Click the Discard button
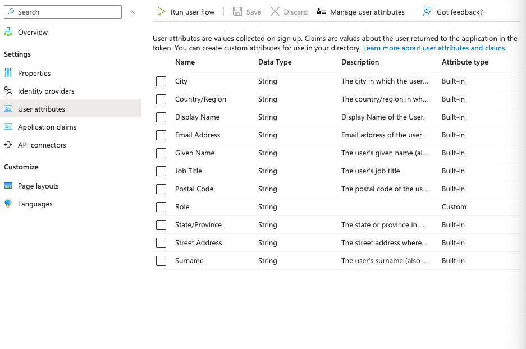This screenshot has width=526, height=349. pos(289,12)
